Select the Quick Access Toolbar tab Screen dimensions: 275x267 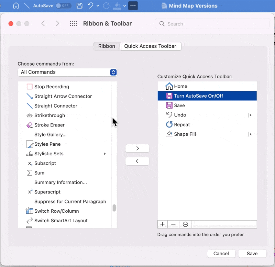pos(150,46)
